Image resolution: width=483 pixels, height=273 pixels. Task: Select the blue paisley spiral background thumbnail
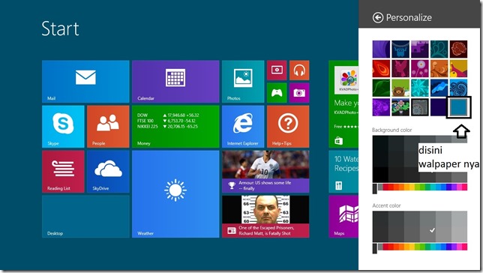(458, 88)
